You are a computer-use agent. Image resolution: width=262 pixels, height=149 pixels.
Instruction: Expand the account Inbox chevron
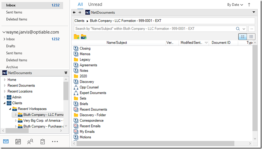coord(4,39)
